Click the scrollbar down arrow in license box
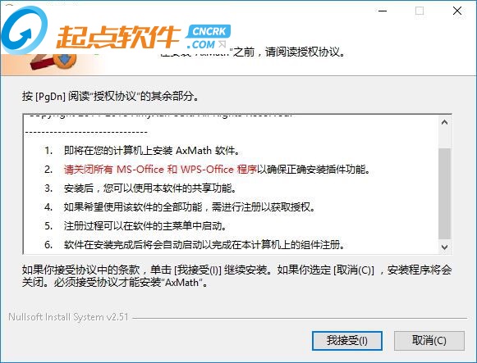Image resolution: width=477 pixels, height=363 pixels. point(444,247)
